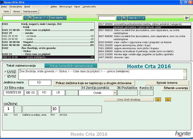Select row 8303 004000 Kase i sefovi
This screenshot has height=139, width=193.
coord(145,42)
